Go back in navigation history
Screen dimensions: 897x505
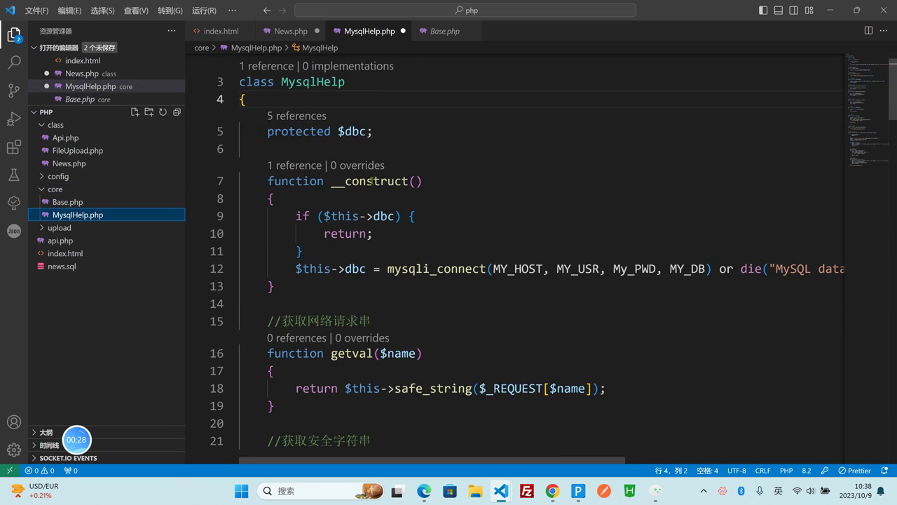tap(267, 11)
